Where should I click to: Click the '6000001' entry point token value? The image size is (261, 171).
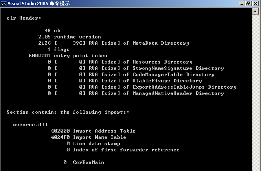pos(40,56)
